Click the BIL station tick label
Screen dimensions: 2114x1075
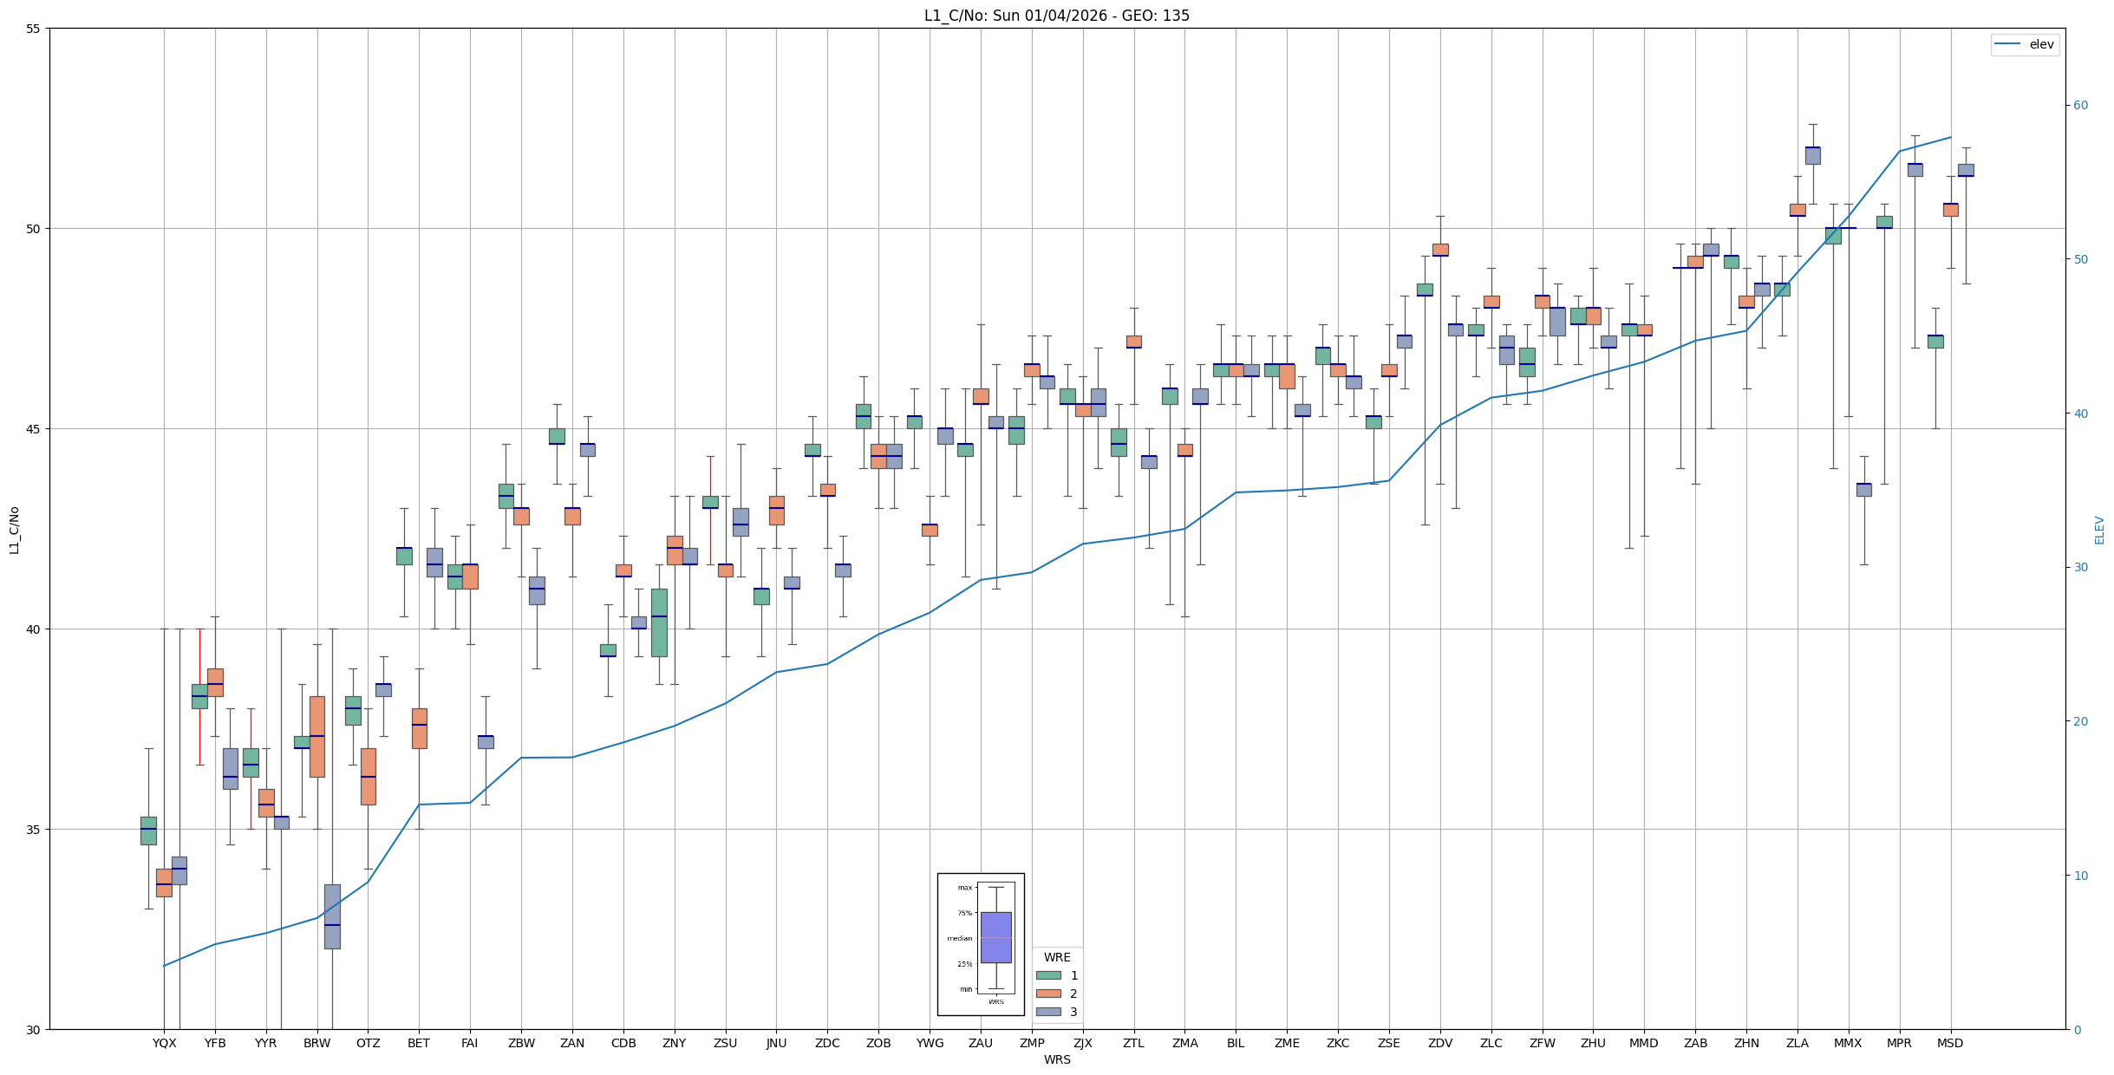[1236, 1043]
